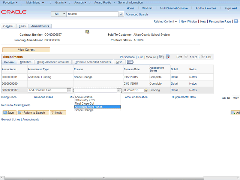This screenshot has width=240, height=180.
Task: Select Scope Change in the Reason dropdown list
Action: (97, 110)
